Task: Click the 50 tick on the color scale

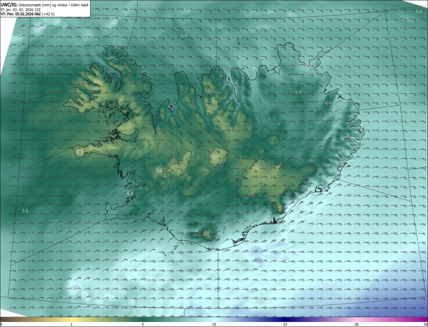Action: click(425, 324)
